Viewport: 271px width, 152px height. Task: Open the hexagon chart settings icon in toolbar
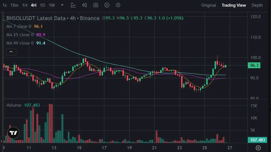coord(118,5)
